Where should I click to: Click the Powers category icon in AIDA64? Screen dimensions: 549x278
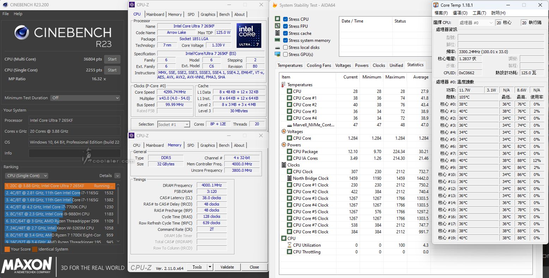coord(283,145)
